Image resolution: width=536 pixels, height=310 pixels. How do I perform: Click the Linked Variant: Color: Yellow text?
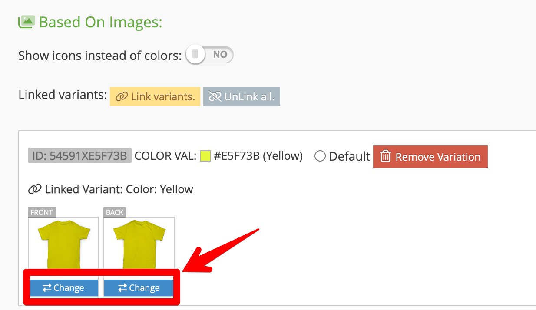tap(119, 189)
